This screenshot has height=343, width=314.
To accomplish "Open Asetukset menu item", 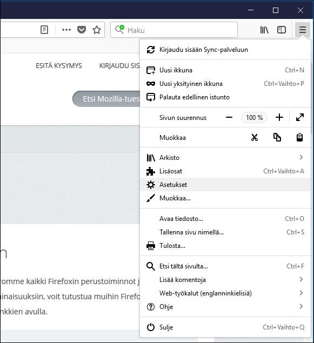I will coord(225,185).
